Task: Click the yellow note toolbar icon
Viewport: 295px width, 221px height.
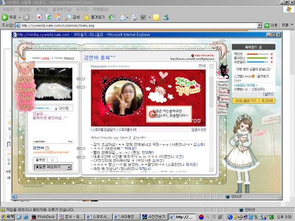Action: [x=156, y=18]
